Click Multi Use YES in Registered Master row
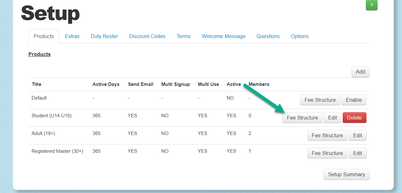 pyautogui.click(x=203, y=151)
